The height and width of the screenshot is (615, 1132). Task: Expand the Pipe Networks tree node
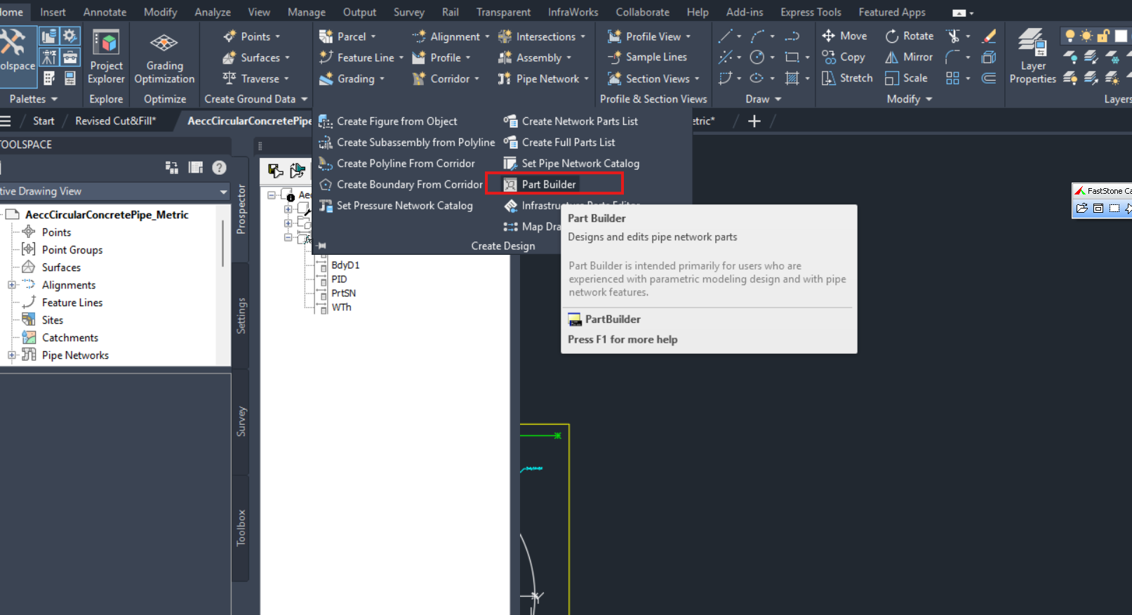[x=12, y=355]
